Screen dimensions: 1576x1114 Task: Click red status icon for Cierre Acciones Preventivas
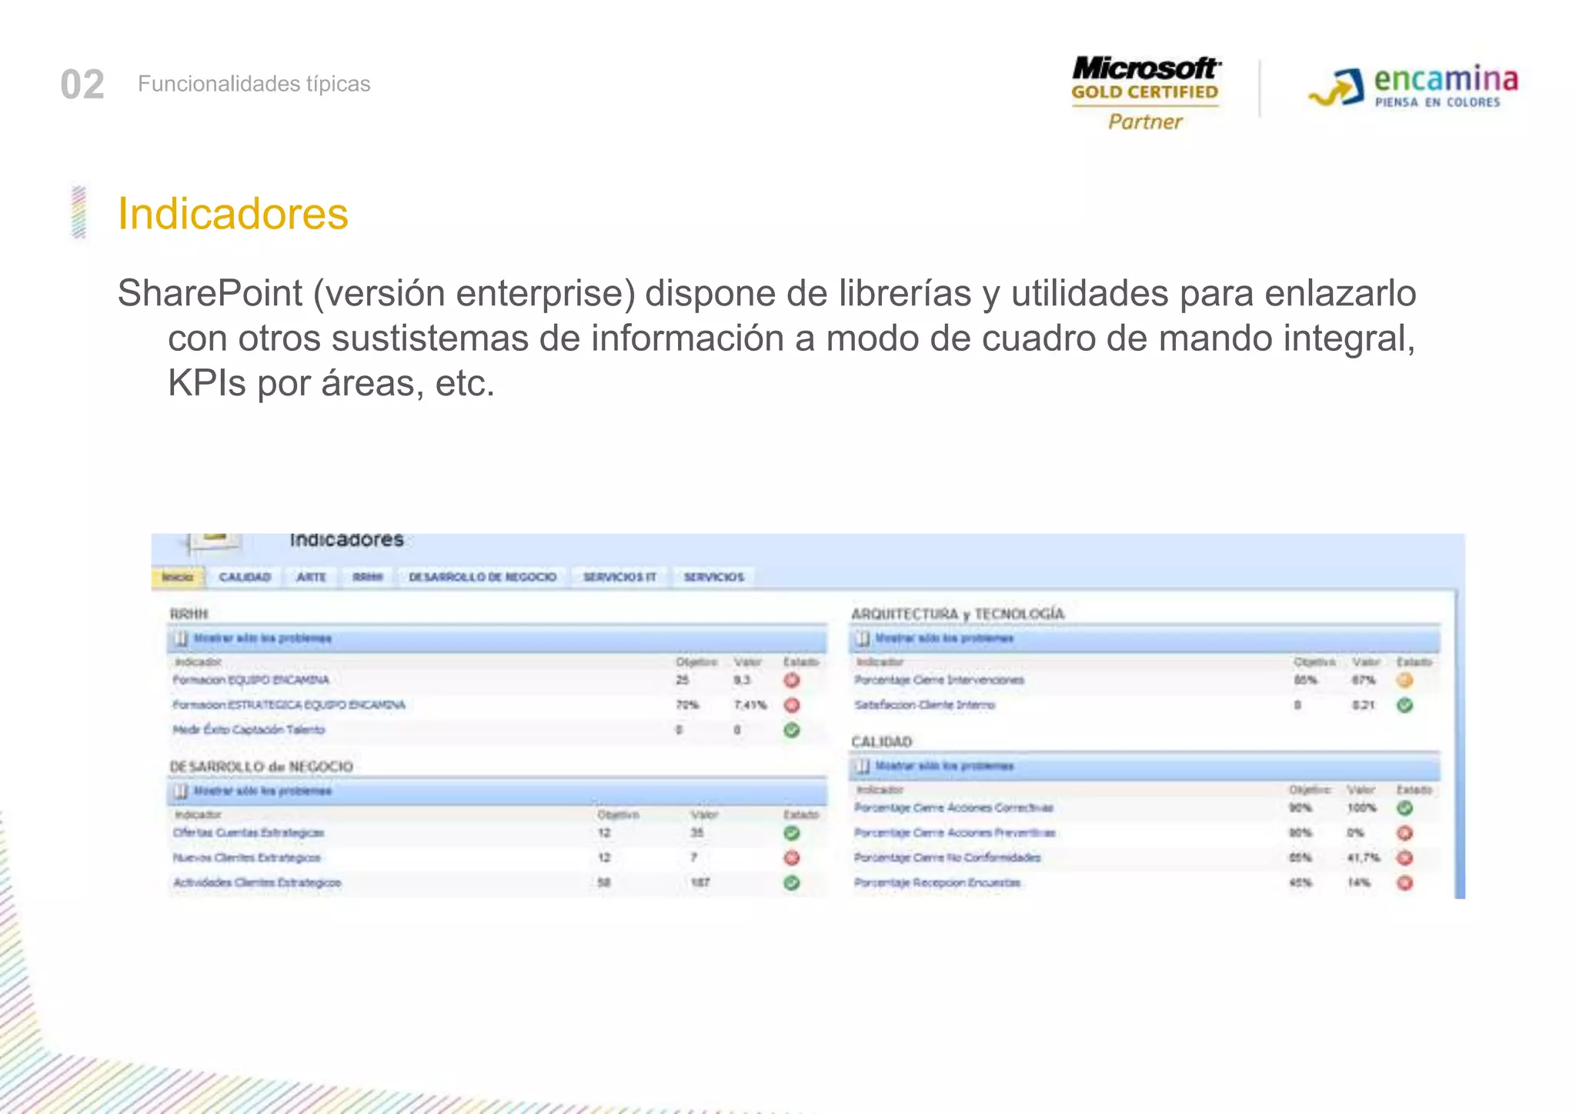click(1404, 833)
